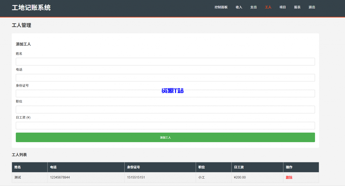This screenshot has height=186, width=345.
Task: Focus the 姓名 input field
Action: 165,61
